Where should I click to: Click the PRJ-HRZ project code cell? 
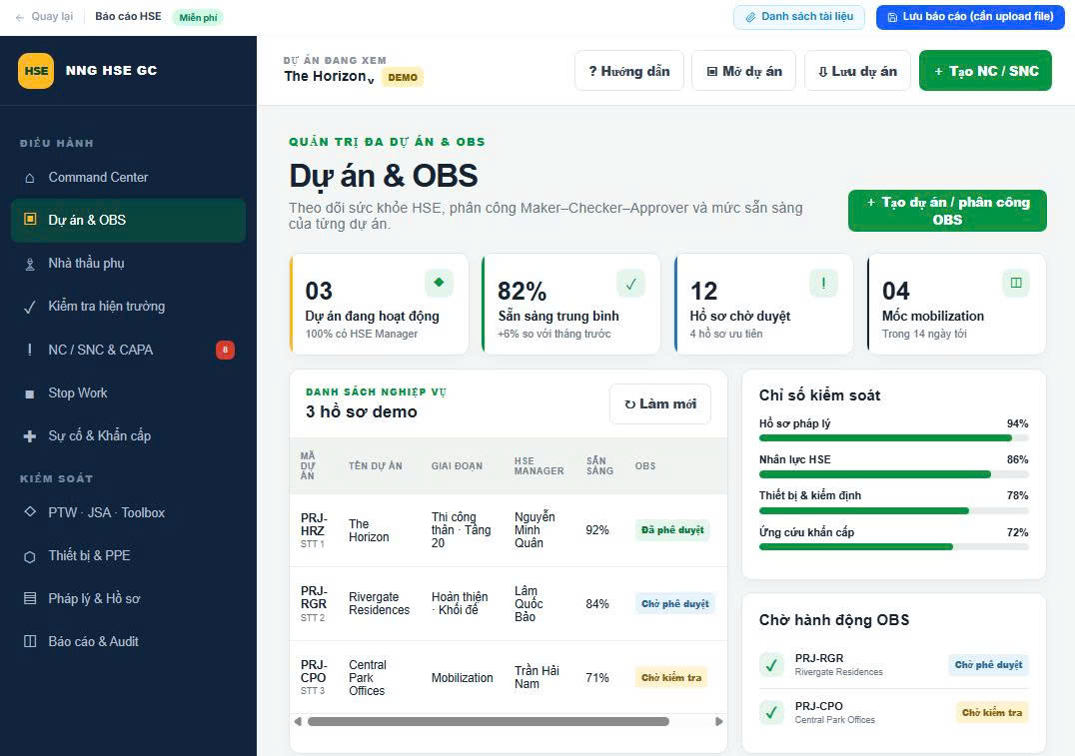[314, 530]
